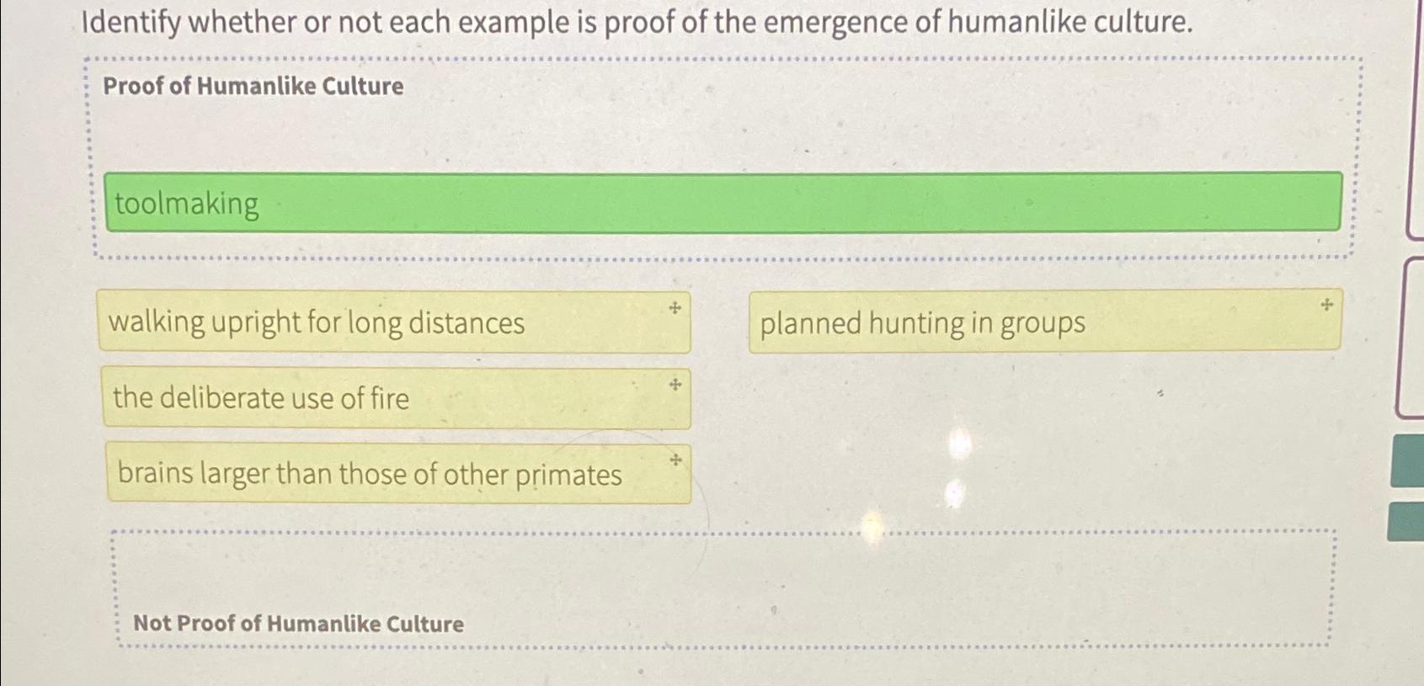
Task: Click the 'toolmaking' text label
Action: pyautogui.click(x=185, y=202)
